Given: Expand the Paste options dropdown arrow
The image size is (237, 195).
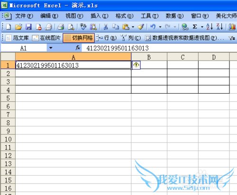Looking at the screenshot, I should [133, 27].
